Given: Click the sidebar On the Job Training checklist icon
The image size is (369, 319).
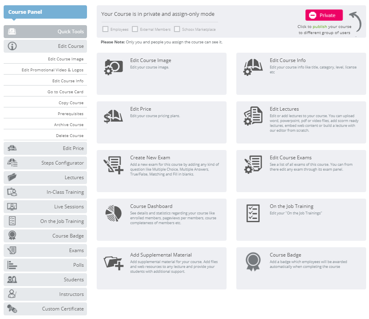Looking at the screenshot, I should click(x=12, y=221).
